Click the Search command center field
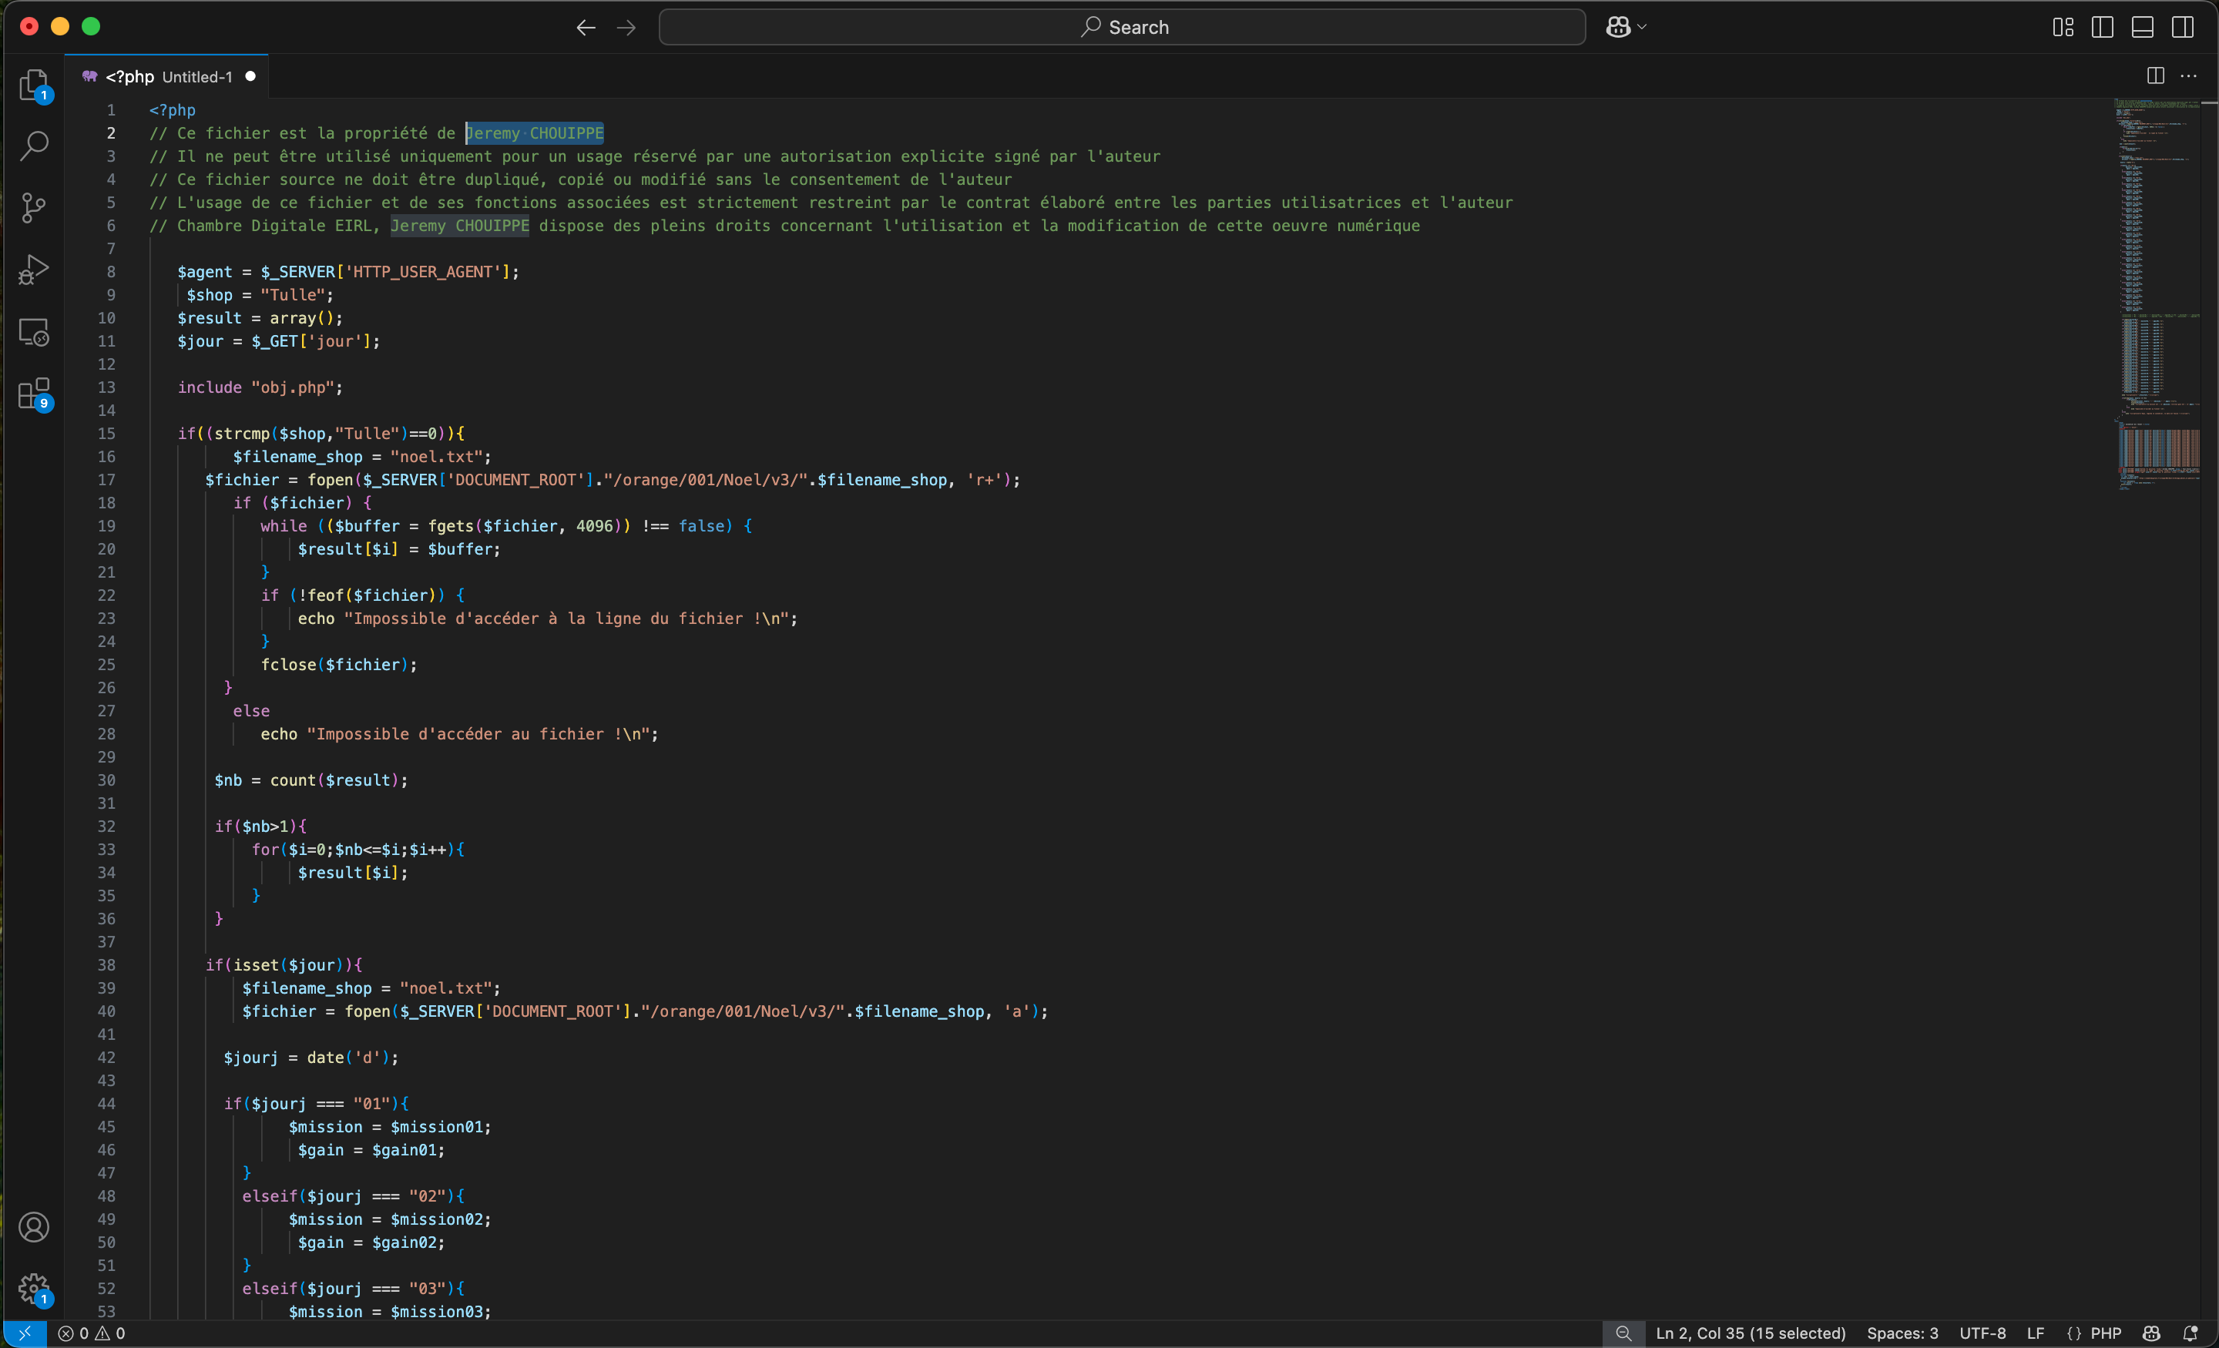 tap(1122, 27)
